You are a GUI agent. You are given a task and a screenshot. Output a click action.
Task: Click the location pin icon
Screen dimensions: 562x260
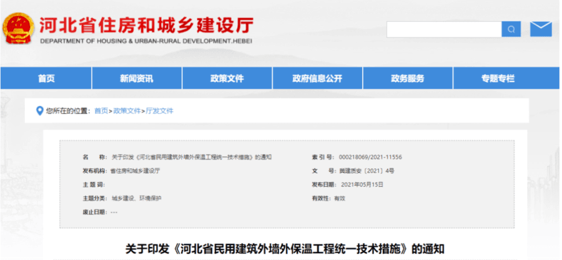pyautogui.click(x=40, y=111)
